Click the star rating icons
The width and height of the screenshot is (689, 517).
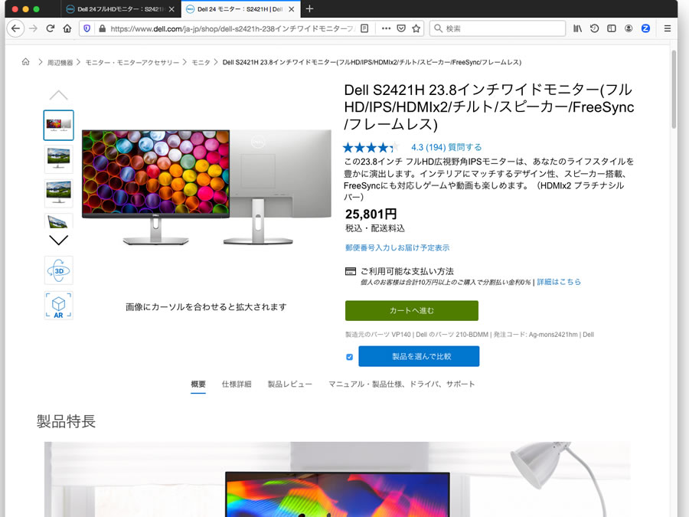[371, 147]
